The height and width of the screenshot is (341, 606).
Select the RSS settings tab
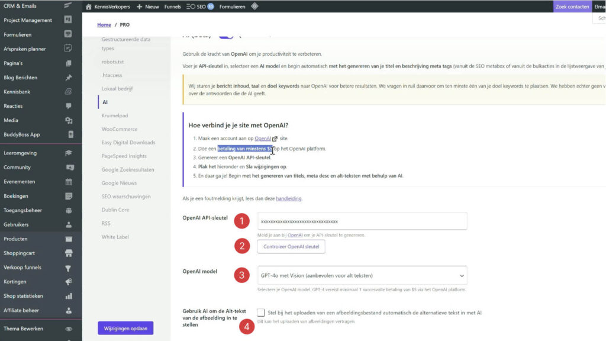coord(106,223)
